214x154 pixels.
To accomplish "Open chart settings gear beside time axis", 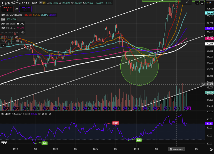I will tap(211, 149).
